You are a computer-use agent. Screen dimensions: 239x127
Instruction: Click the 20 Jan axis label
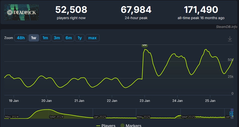47,101
